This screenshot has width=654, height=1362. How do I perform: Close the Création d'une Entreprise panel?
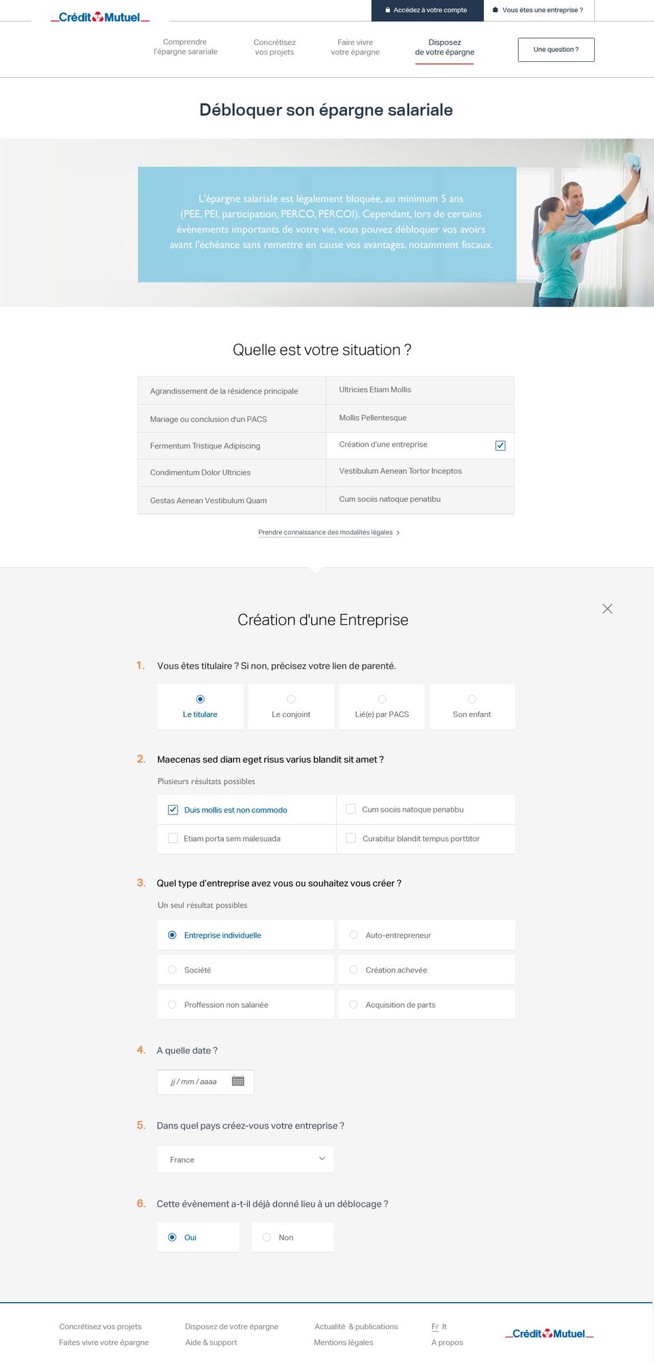[607, 608]
